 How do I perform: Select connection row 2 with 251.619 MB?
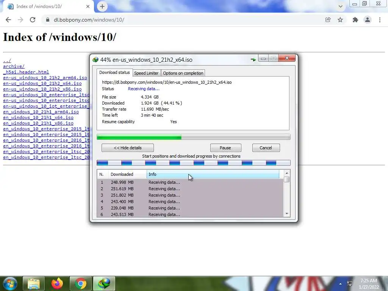(x=190, y=189)
